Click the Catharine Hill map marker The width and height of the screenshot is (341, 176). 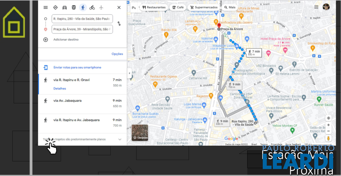pyautogui.click(x=194, y=73)
